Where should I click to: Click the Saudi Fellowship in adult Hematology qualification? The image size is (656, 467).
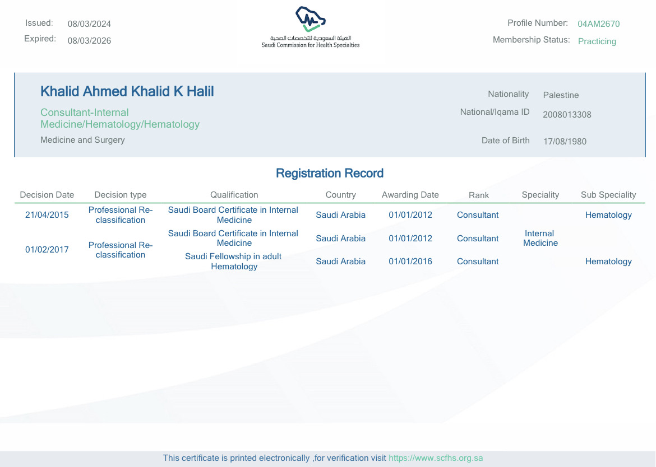pyautogui.click(x=234, y=261)
